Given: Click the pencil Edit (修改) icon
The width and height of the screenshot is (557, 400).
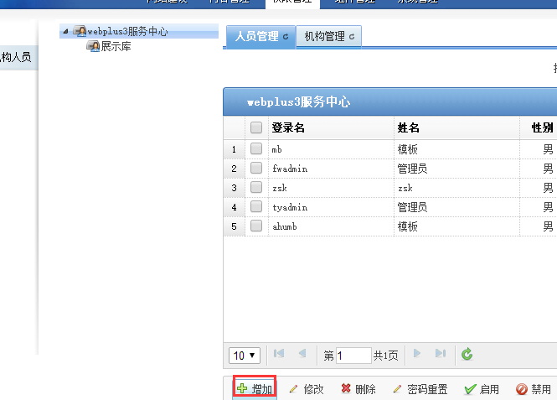Looking at the screenshot, I should pos(293,389).
